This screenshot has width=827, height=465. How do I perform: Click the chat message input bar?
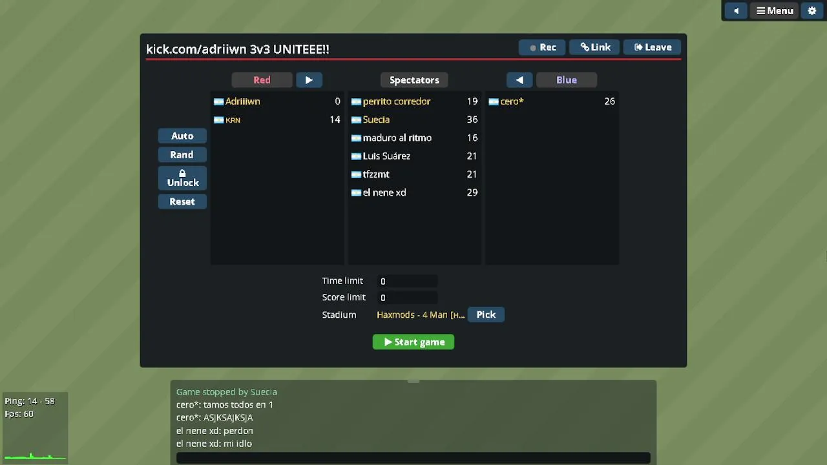413,458
